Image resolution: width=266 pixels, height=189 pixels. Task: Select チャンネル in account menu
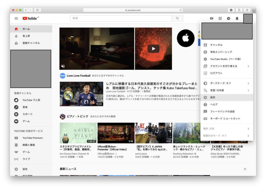coord(227,45)
